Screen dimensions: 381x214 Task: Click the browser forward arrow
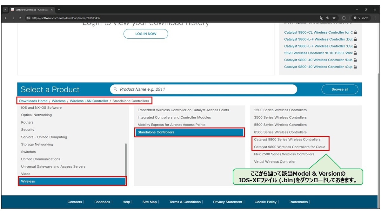pos(13,18)
